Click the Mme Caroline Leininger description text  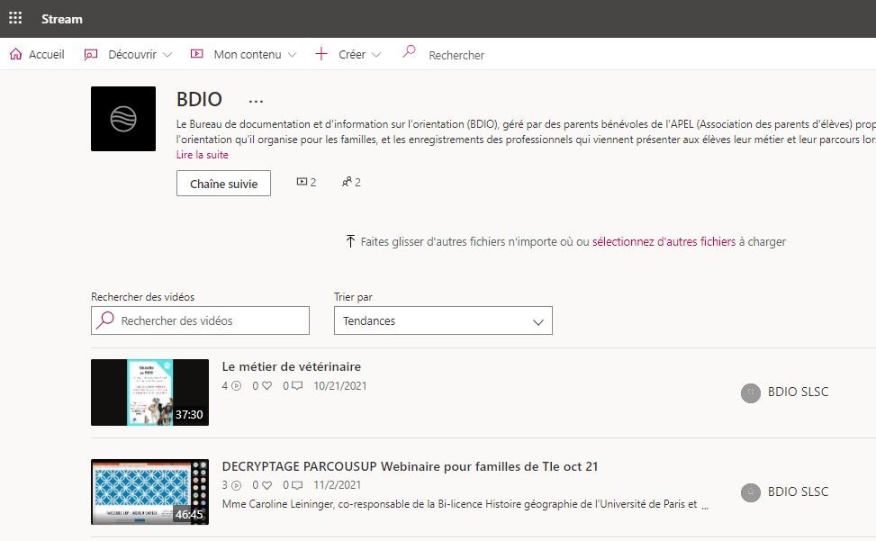tap(465, 504)
